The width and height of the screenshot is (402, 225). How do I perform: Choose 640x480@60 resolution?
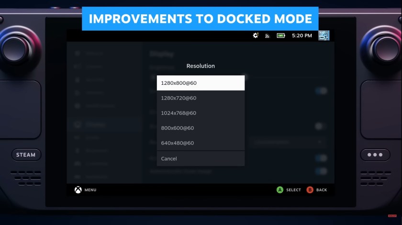(x=201, y=143)
